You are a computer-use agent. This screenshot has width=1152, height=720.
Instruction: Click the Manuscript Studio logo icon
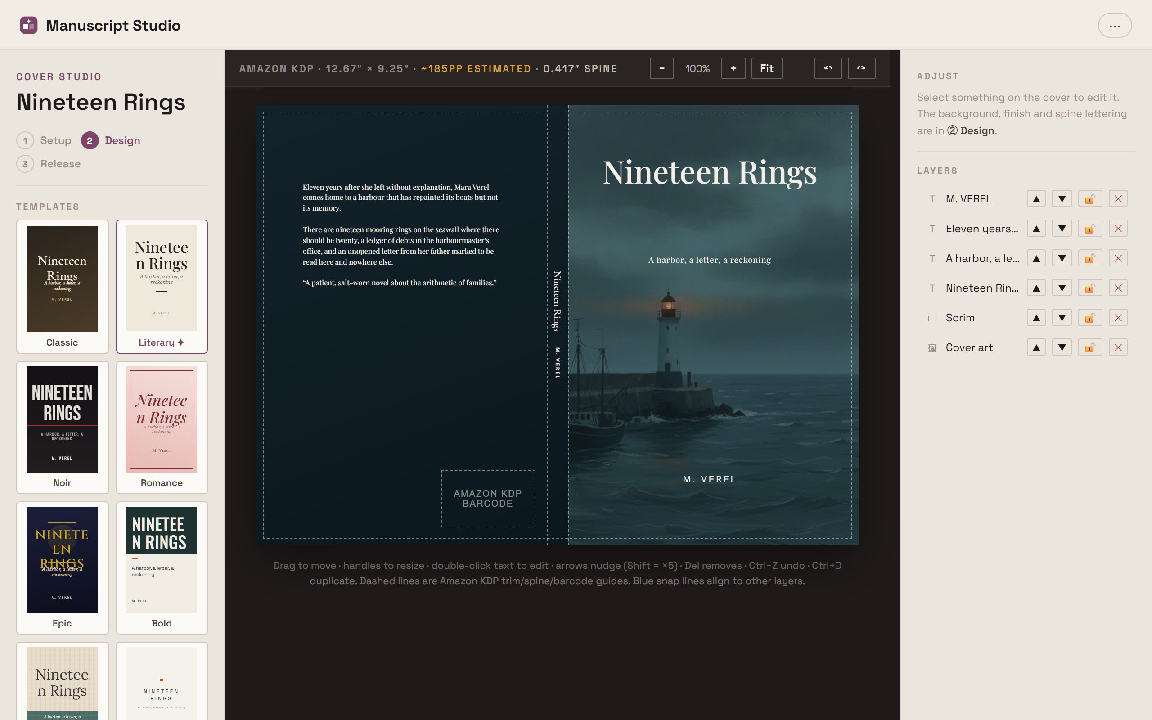pos(28,25)
